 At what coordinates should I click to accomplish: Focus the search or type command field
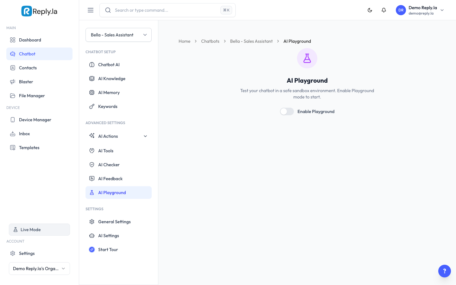click(x=167, y=10)
